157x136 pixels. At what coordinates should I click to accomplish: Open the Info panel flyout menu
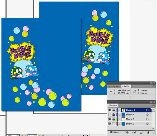[x=153, y=86]
